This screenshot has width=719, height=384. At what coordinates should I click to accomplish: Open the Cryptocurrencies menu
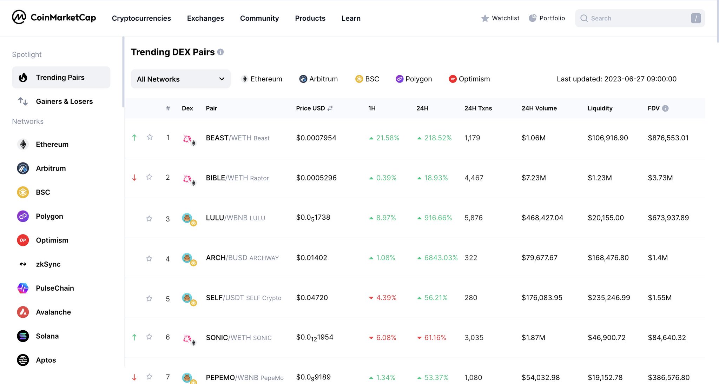click(141, 18)
